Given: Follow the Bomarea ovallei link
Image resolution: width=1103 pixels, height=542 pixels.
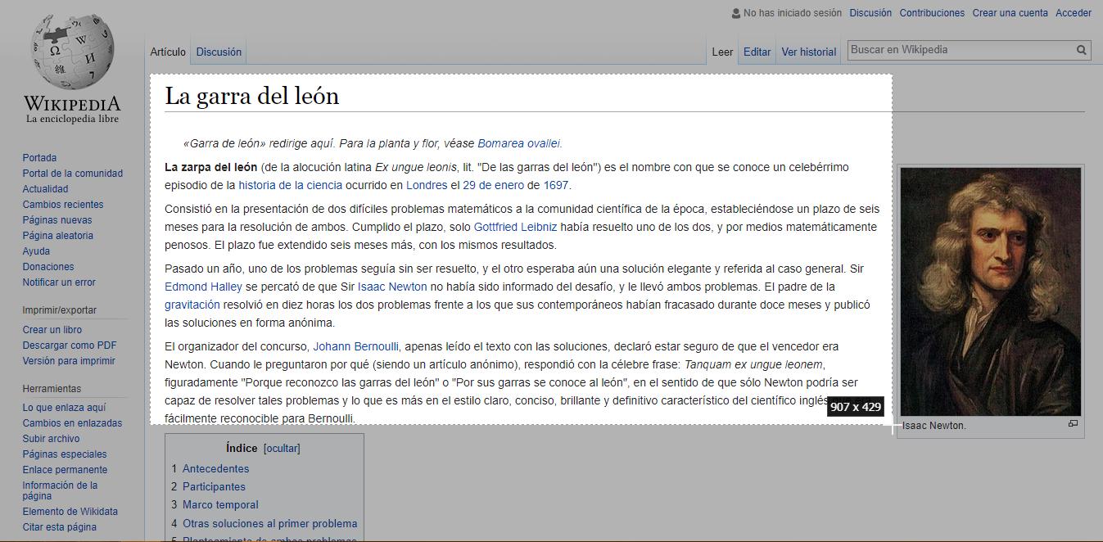Looking at the screenshot, I should click(519, 143).
